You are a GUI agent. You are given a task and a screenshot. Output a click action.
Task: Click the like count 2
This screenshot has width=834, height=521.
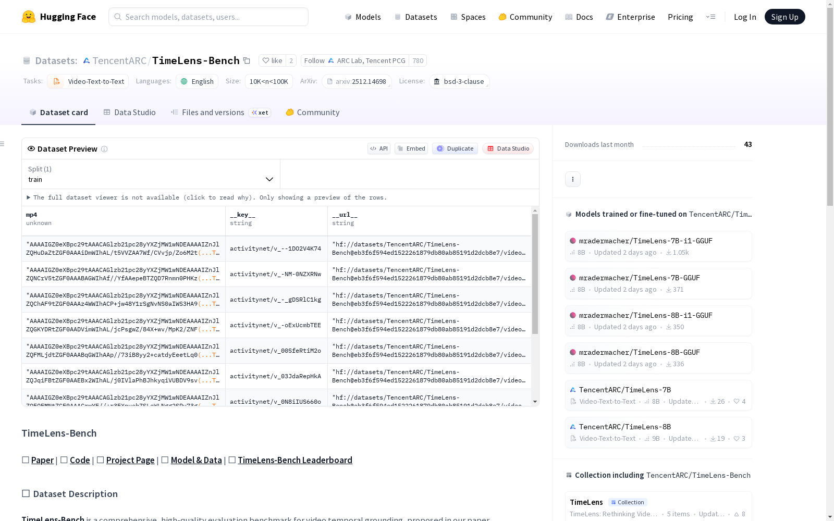[291, 60]
